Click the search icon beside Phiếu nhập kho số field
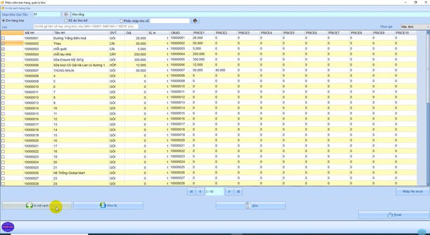This screenshot has height=235, width=430. click(196, 21)
